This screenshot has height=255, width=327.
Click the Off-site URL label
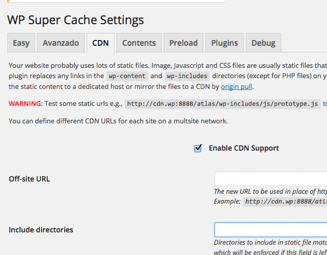click(29, 179)
